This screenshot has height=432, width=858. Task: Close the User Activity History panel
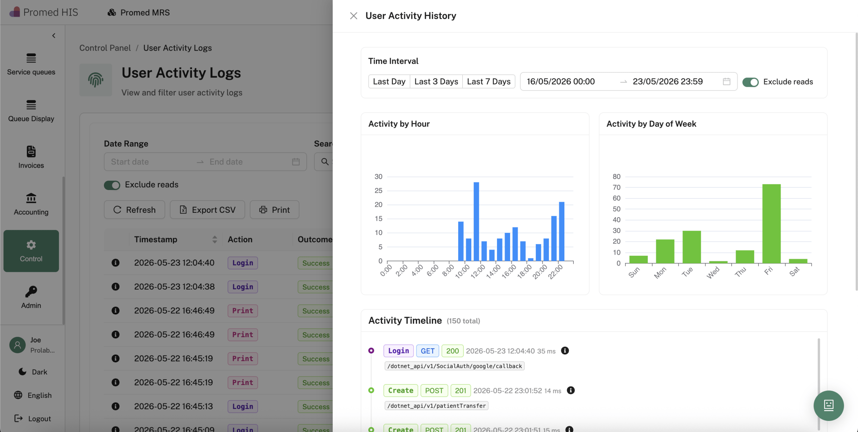click(353, 16)
